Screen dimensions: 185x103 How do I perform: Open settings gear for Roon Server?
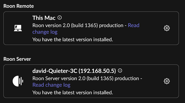167,81
